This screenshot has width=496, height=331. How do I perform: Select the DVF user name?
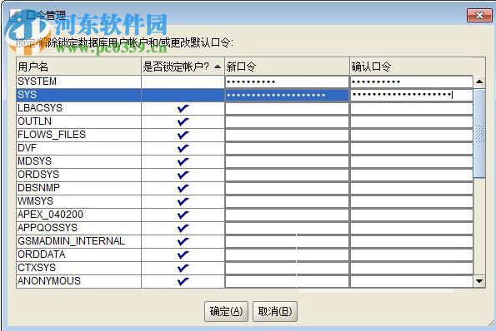point(28,148)
